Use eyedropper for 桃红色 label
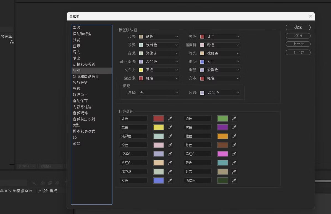This screenshot has width=331, height=214. (170, 163)
